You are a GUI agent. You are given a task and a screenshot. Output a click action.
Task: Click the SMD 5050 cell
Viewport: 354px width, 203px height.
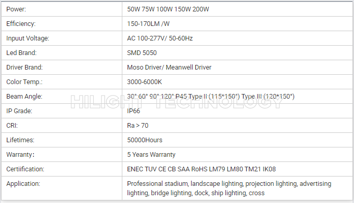point(237,52)
